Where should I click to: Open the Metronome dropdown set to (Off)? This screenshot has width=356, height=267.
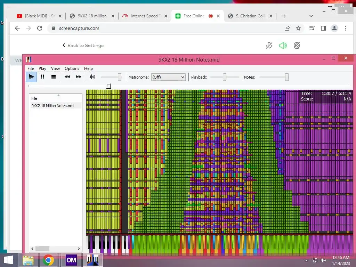pyautogui.click(x=168, y=77)
